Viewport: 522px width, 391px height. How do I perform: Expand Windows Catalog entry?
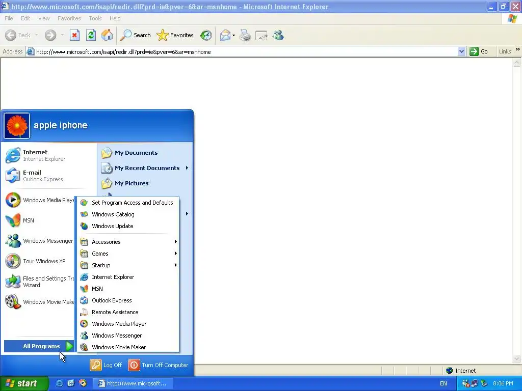(128, 214)
